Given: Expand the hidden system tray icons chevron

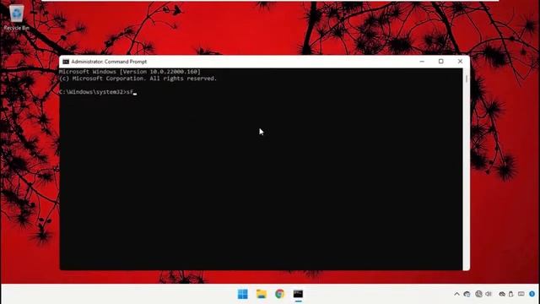Looking at the screenshot, I should [456, 294].
